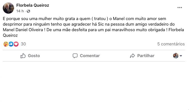Click the Care hug reaction emoji

click(6, 44)
